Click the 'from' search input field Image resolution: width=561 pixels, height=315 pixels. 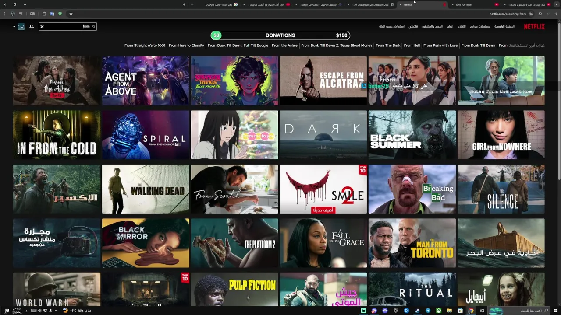[67, 26]
